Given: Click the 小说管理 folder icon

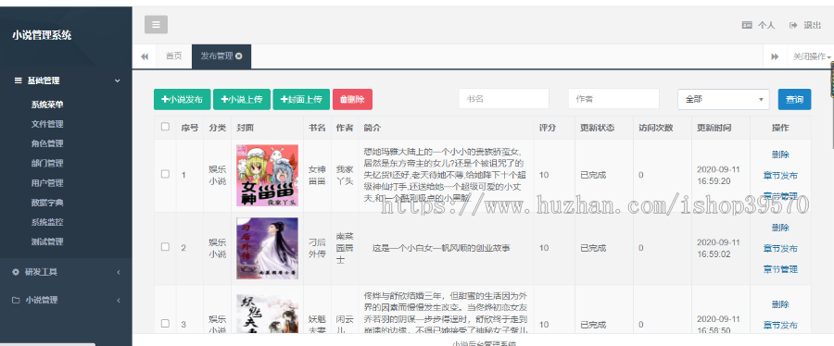Looking at the screenshot, I should coord(16,300).
